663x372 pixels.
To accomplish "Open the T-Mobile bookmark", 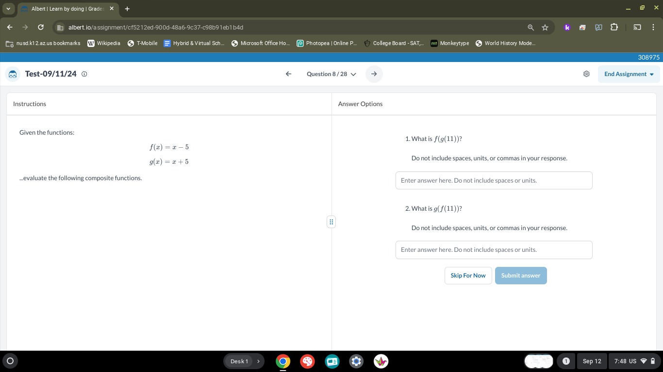I will pos(142,43).
